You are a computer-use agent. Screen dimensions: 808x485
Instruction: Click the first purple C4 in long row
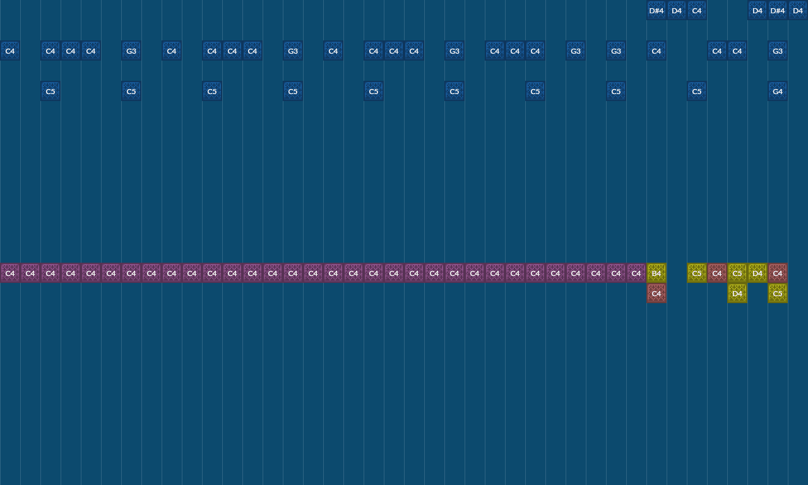pos(10,273)
